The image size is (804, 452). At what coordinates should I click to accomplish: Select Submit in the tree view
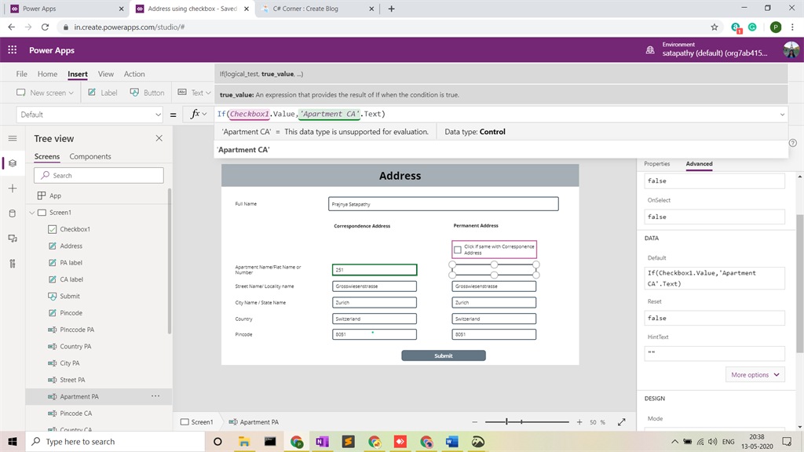point(70,296)
